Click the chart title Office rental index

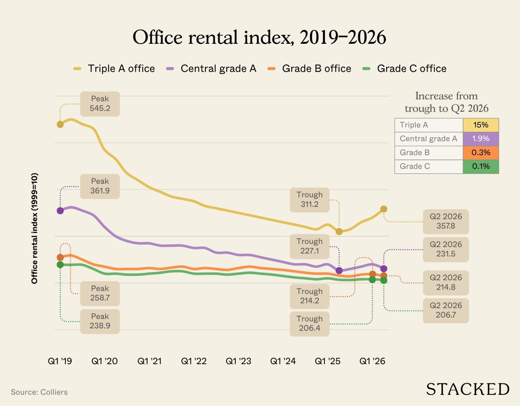(x=259, y=37)
